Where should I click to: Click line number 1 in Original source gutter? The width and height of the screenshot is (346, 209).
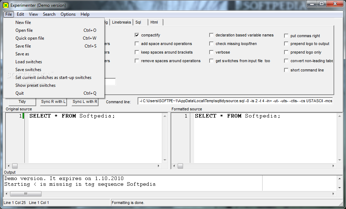(x=20, y=116)
